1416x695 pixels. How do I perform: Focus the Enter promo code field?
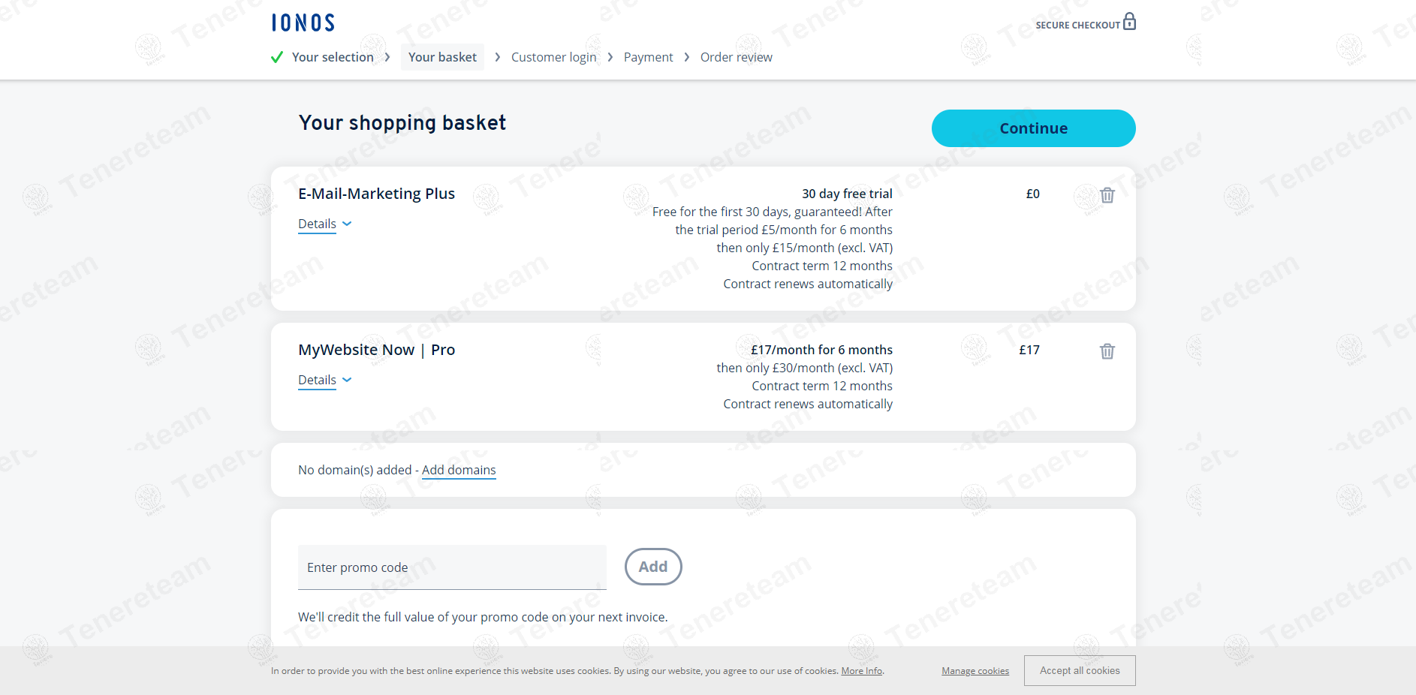452,567
